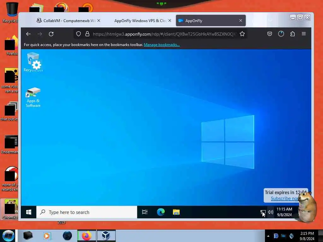The width and height of the screenshot is (323, 242).
Task: Select Apps & Software desktop shortcut
Action: point(33,97)
